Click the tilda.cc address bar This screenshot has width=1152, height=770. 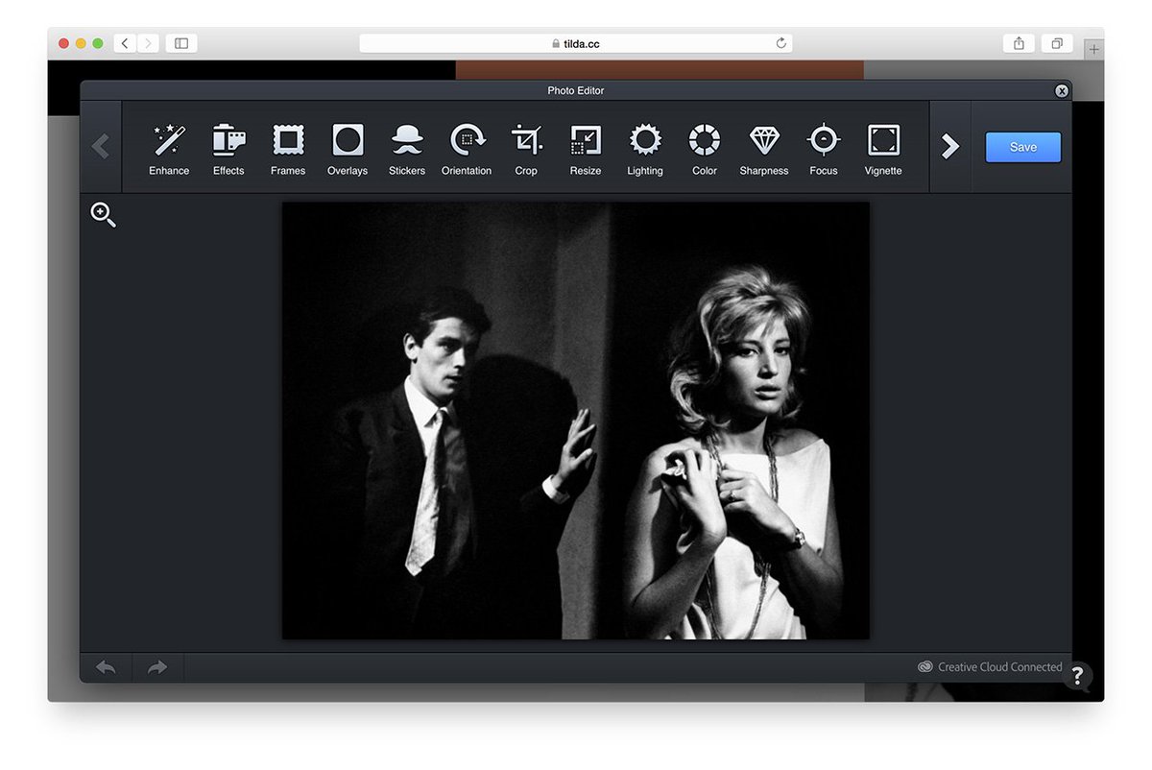[576, 43]
